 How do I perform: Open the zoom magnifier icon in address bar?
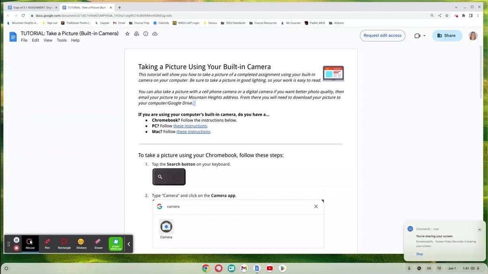(x=432, y=15)
